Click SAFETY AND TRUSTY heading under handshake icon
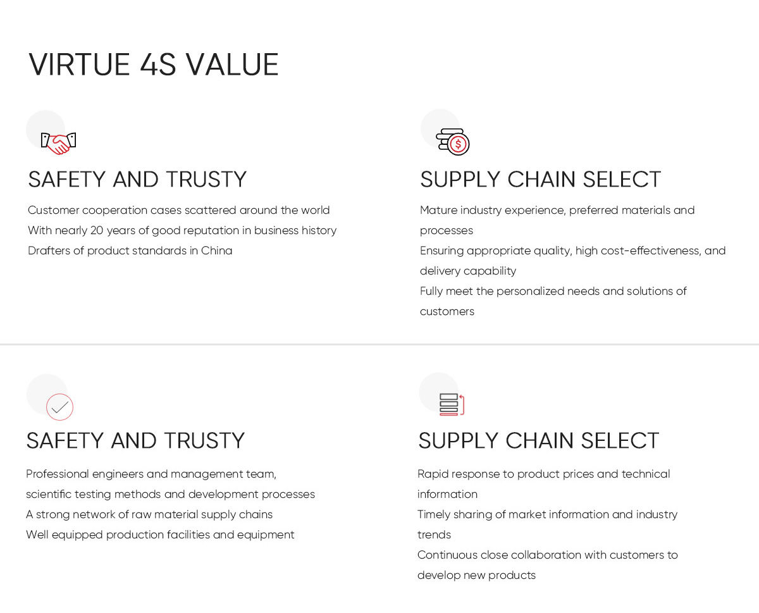The height and width of the screenshot is (613, 759). pyautogui.click(x=137, y=180)
